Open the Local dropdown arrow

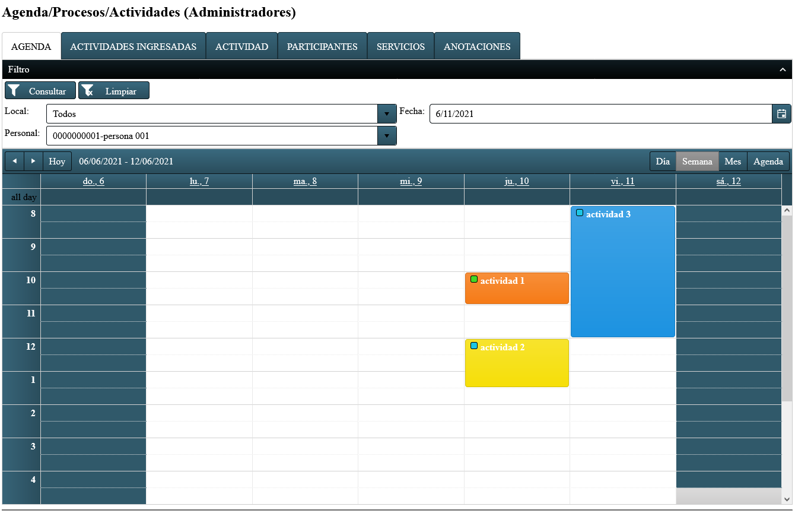tap(387, 113)
